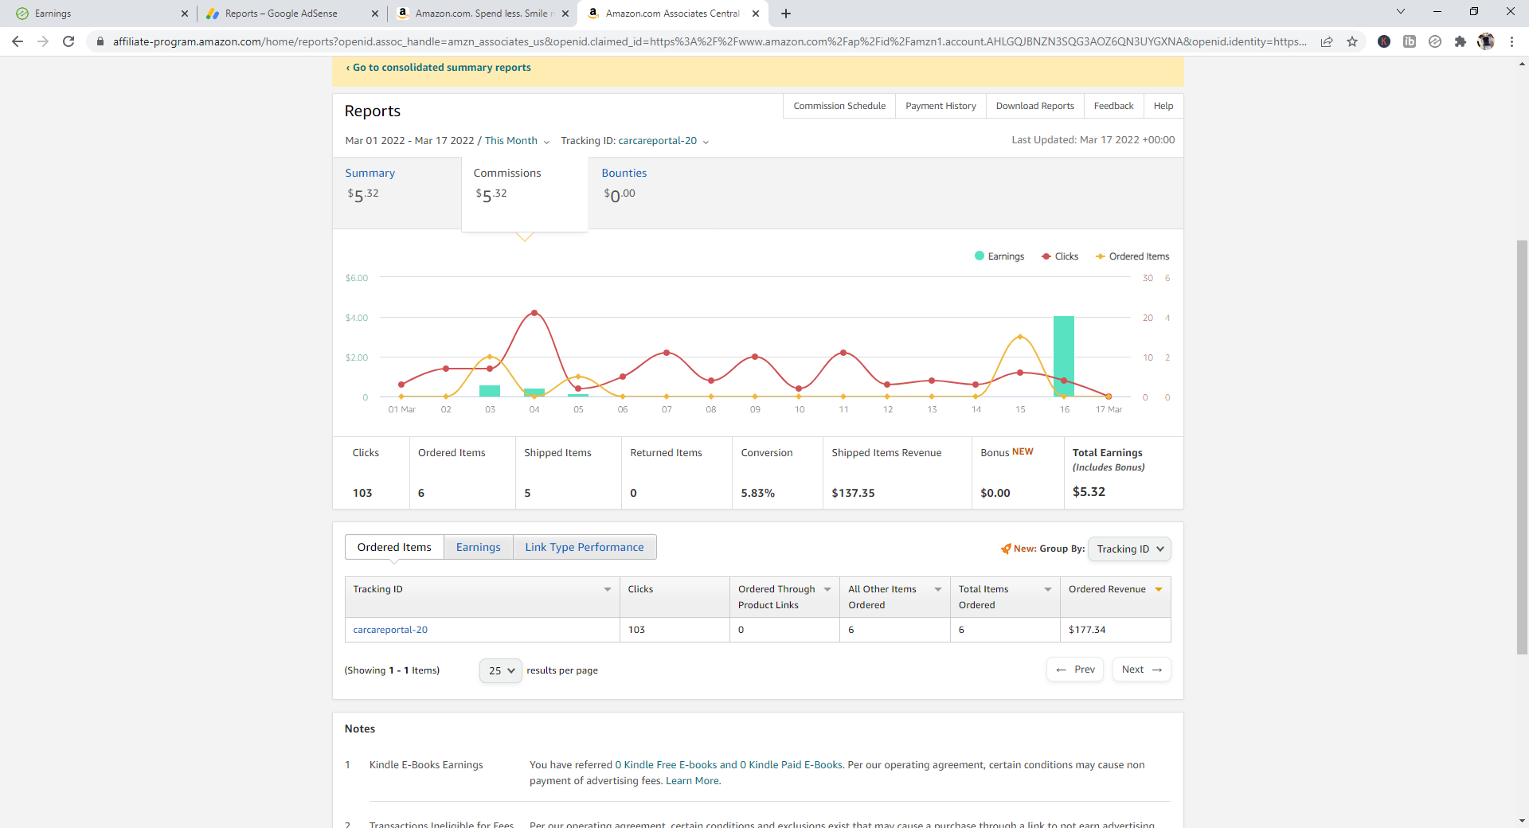The height and width of the screenshot is (828, 1529).
Task: Toggle Ordered Items series in chart legend
Action: (x=1132, y=256)
